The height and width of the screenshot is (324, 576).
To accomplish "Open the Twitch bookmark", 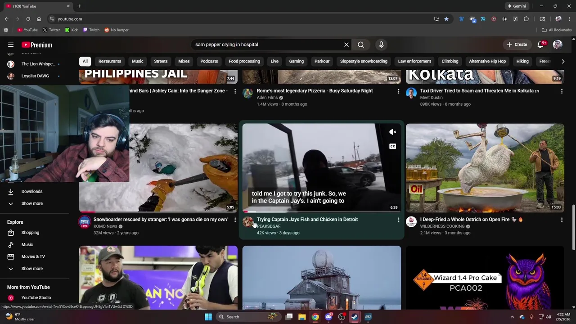I will [x=91, y=30].
